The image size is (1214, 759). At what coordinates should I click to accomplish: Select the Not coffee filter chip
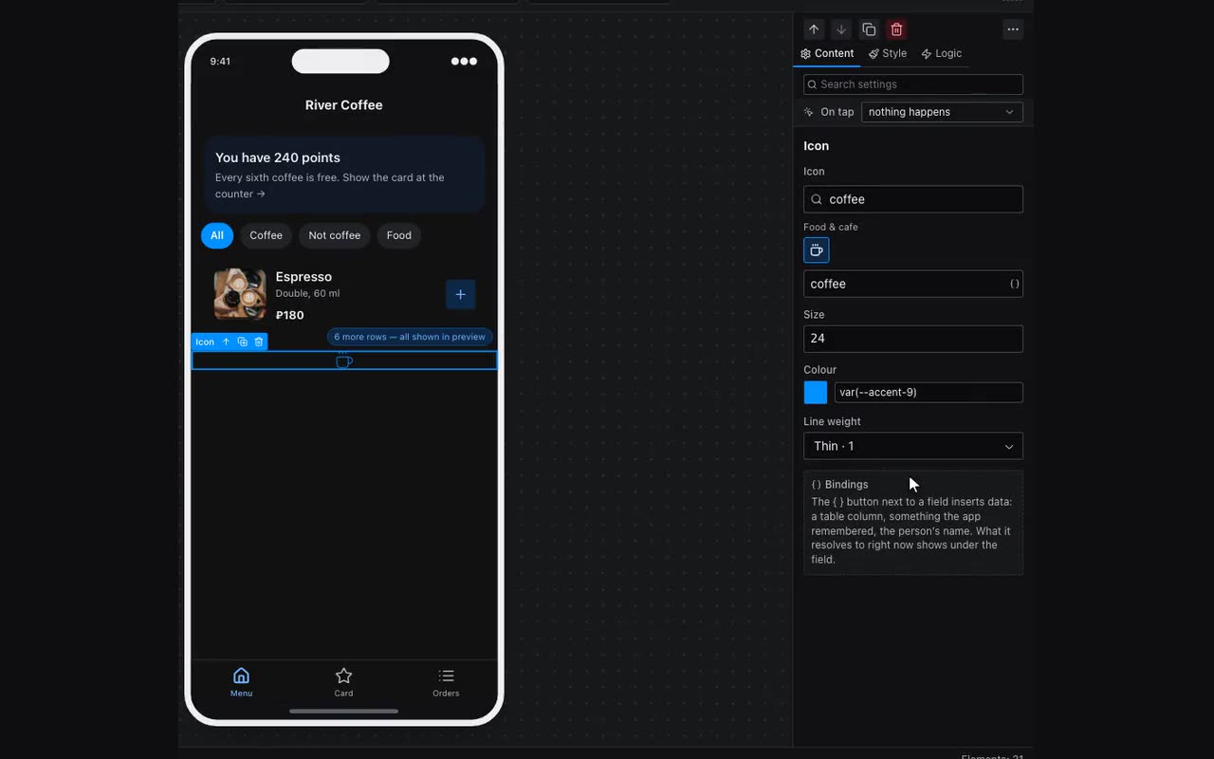coord(334,235)
